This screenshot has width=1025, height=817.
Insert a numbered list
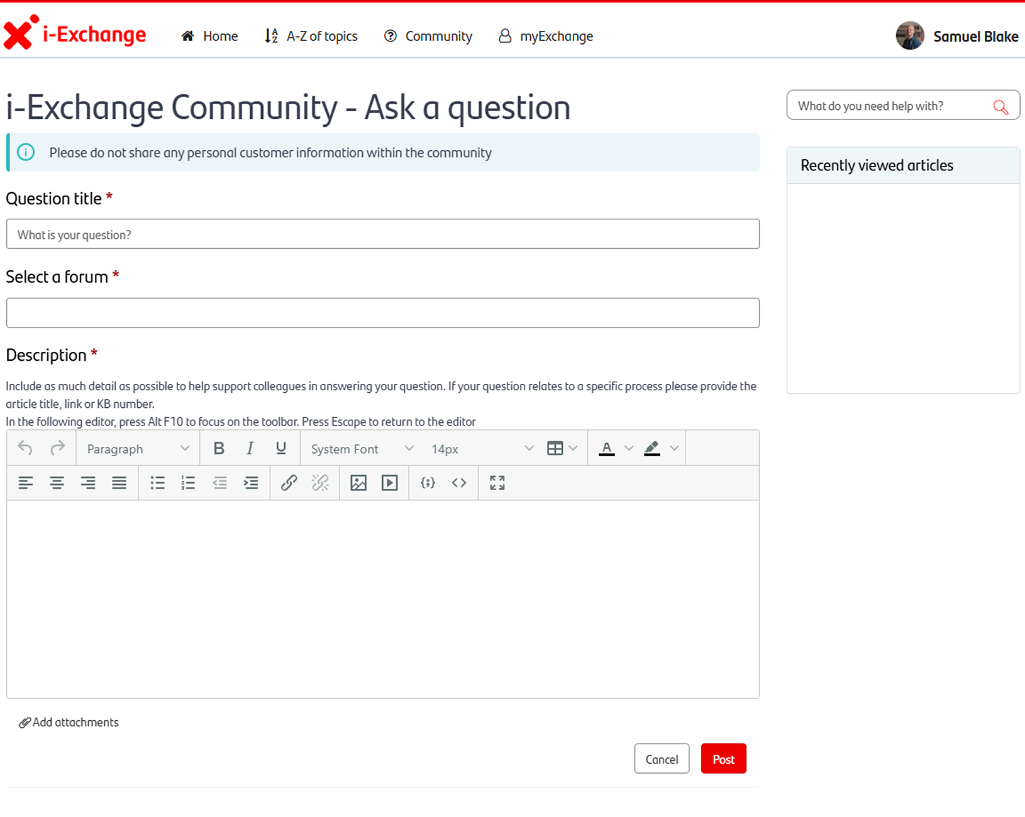(x=188, y=483)
